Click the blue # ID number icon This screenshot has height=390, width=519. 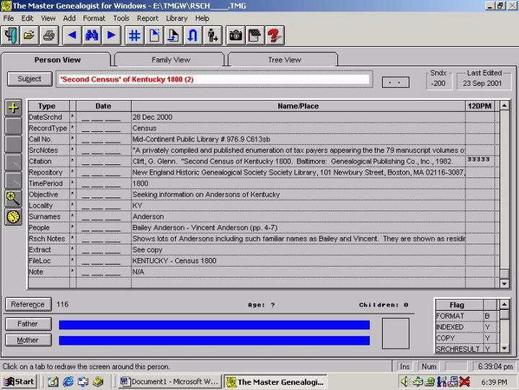pyautogui.click(x=135, y=35)
